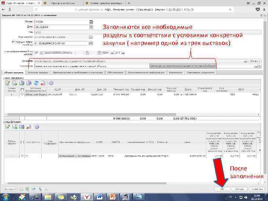This screenshot has height=201, width=268.
Task: Click the ellipsis button in the note field
Action: click(x=256, y=66)
